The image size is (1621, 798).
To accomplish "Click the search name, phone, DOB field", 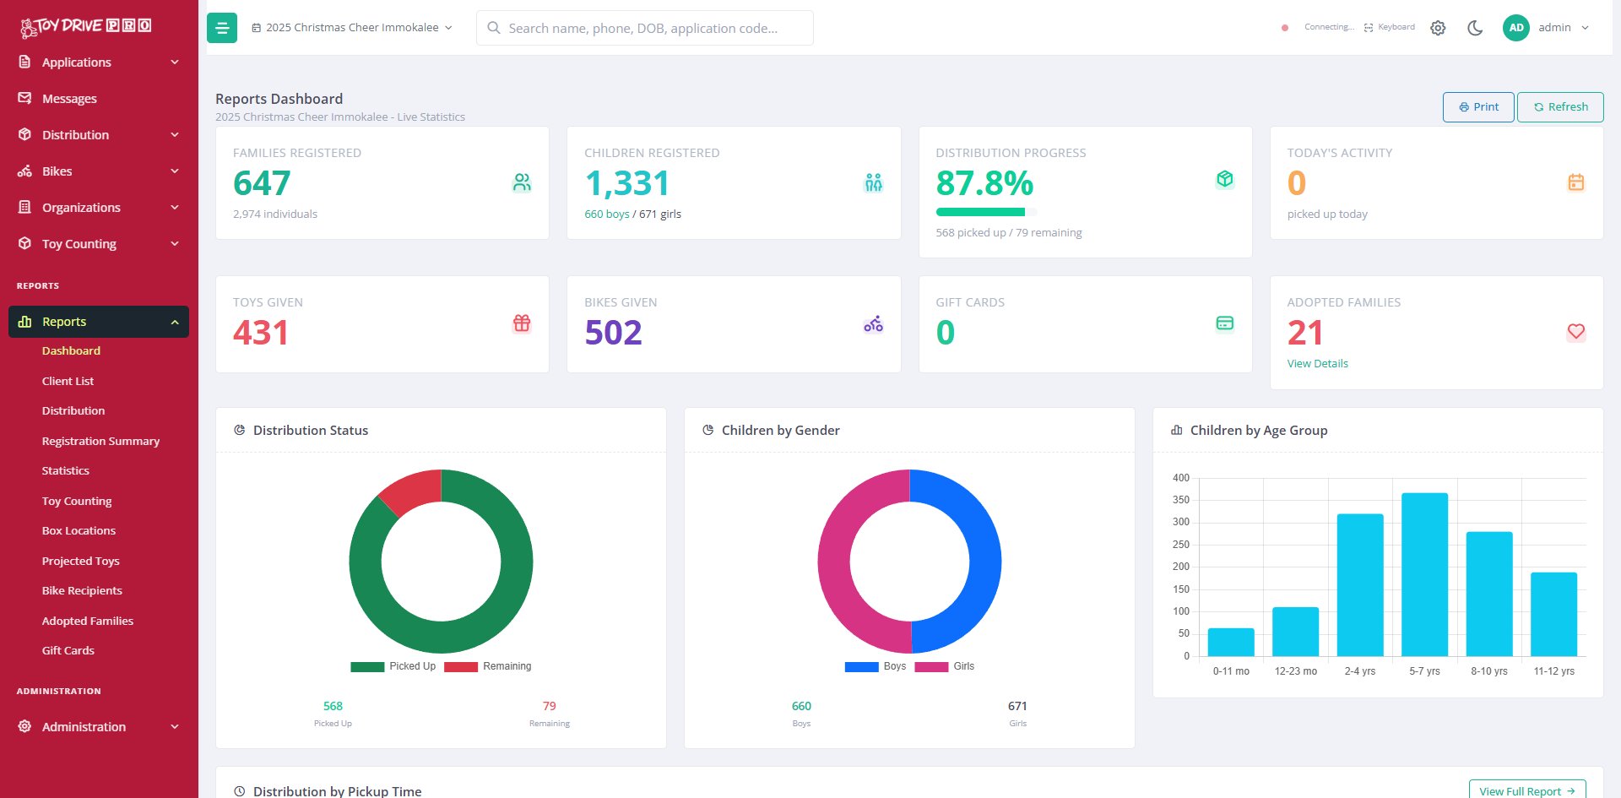I will pos(645,28).
